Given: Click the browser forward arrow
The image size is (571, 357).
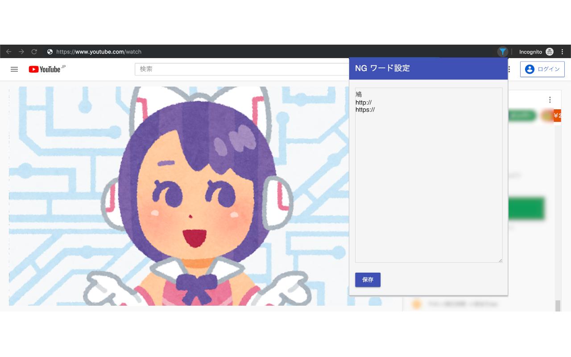Looking at the screenshot, I should (21, 51).
